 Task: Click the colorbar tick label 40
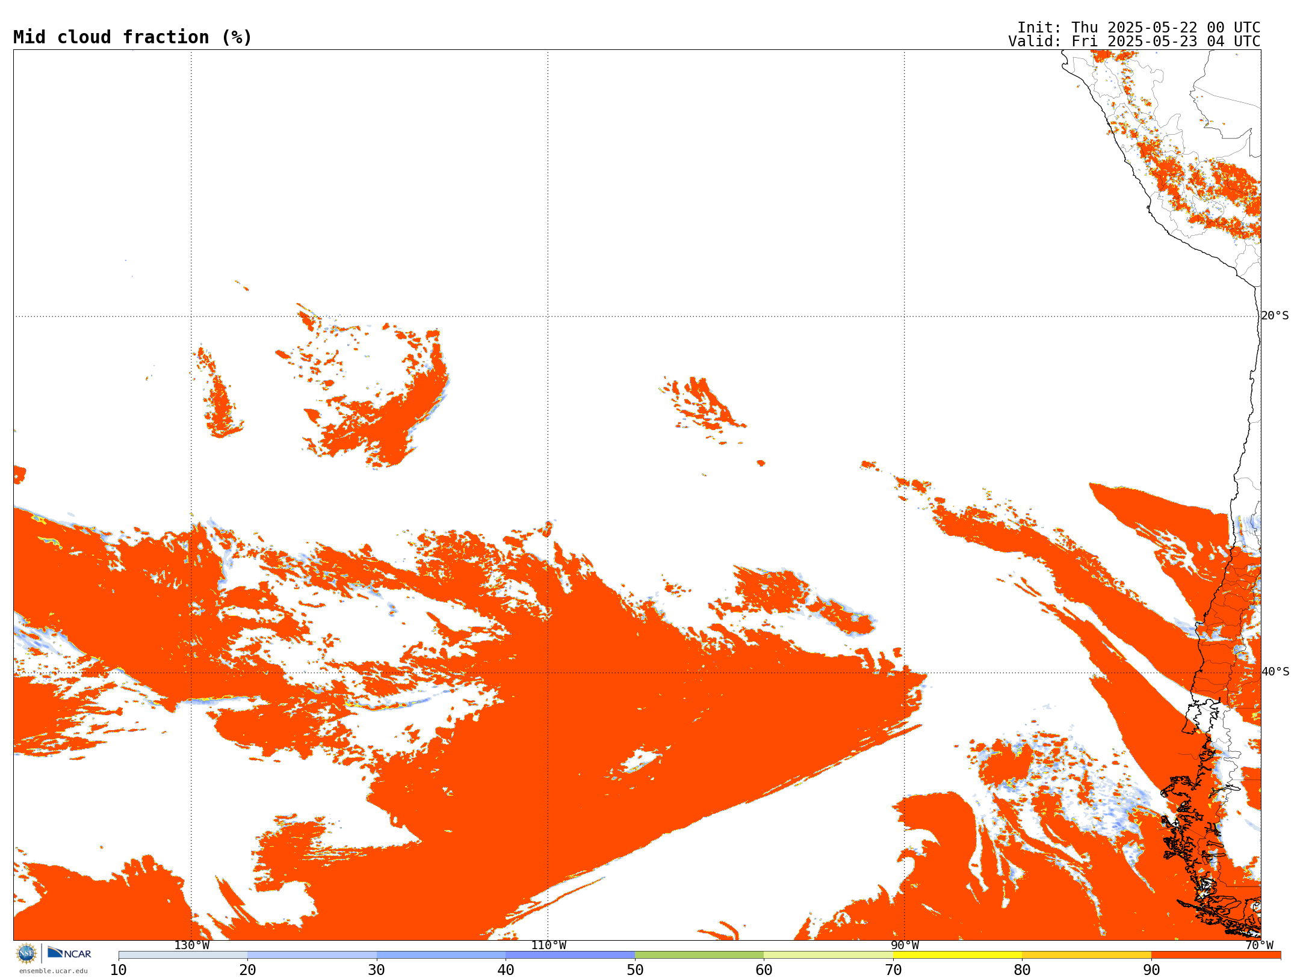(506, 970)
